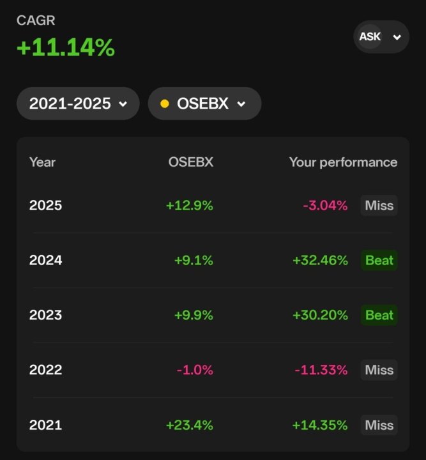Open the ASK account dropdown

pyautogui.click(x=381, y=37)
